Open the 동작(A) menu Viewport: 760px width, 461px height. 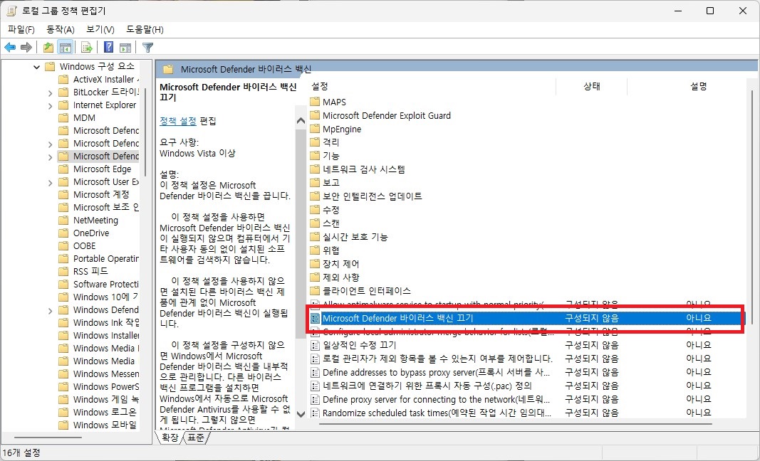tap(61, 30)
